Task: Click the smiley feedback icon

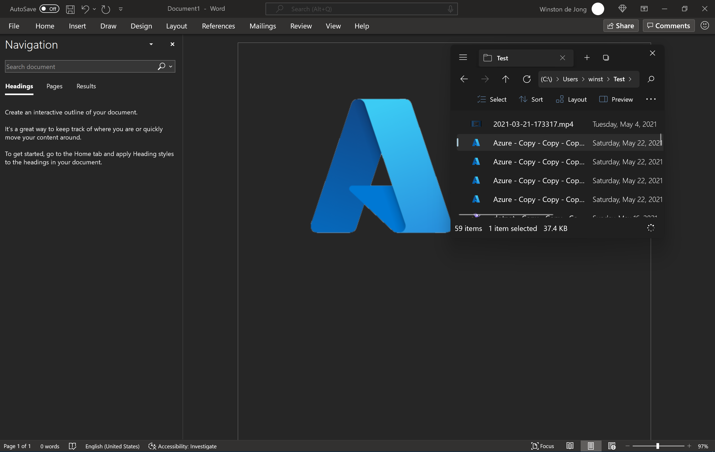Action: 705,26
